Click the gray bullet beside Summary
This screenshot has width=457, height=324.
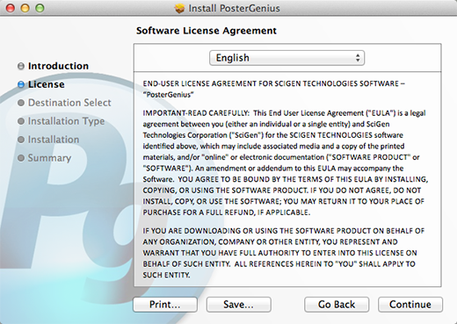(21, 158)
